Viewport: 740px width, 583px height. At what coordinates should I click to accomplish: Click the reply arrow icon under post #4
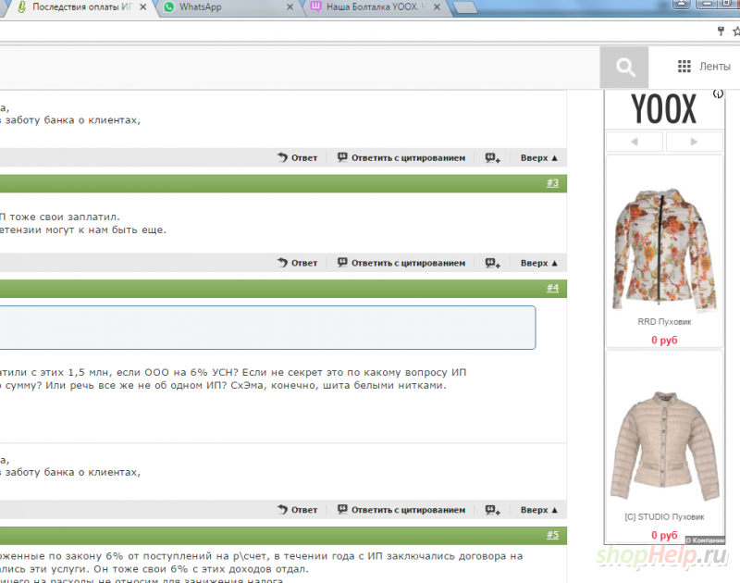coord(282,510)
